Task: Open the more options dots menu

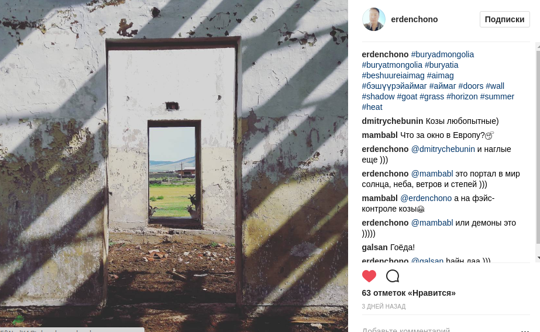Action: tap(525, 330)
